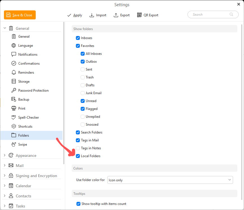244x210 pixels.
Task: Click the Language globe icon
Action: pos(14,46)
